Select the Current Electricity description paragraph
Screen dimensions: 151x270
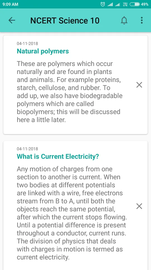72,213
